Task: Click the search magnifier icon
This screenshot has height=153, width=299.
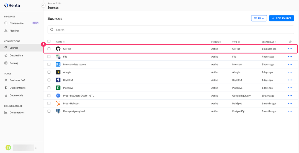Action: coord(52,30)
